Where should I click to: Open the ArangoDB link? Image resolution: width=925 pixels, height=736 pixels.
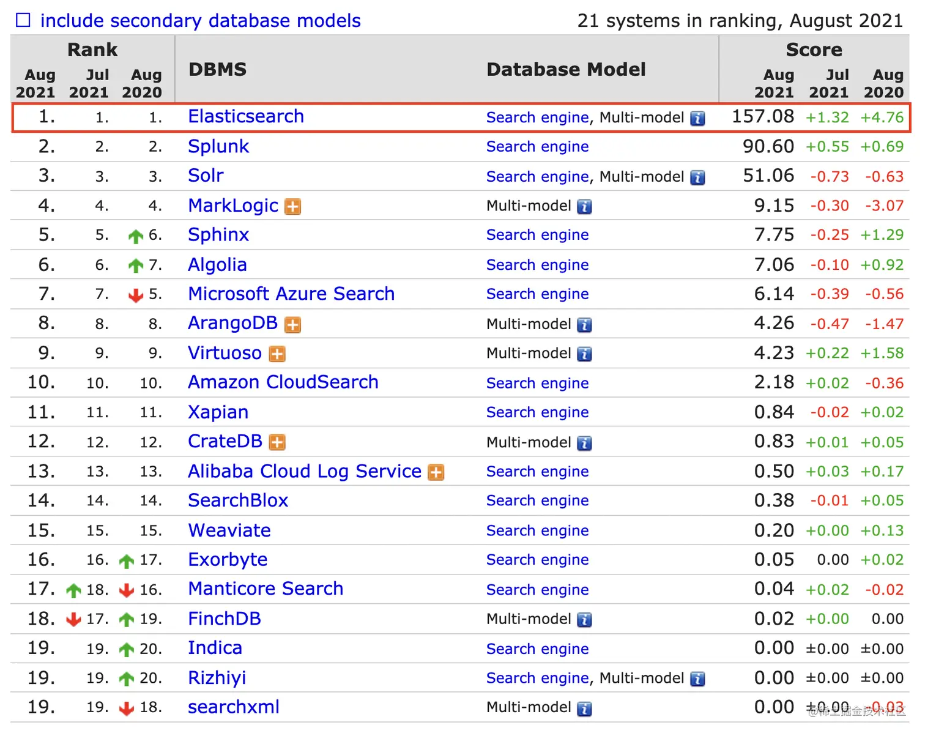[232, 323]
